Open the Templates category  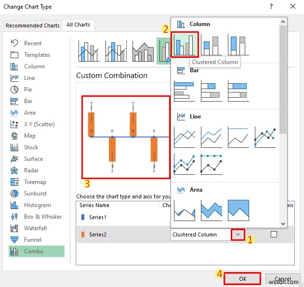coord(37,55)
